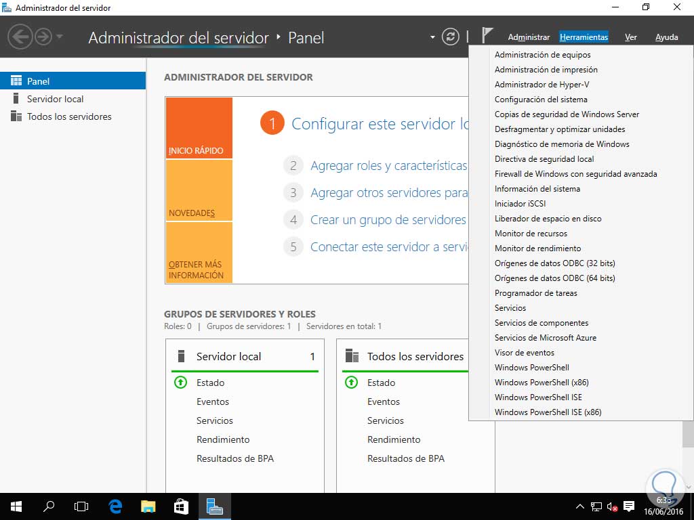Click green status icon in Todos los servidores
The width and height of the screenshot is (694, 520).
(352, 382)
